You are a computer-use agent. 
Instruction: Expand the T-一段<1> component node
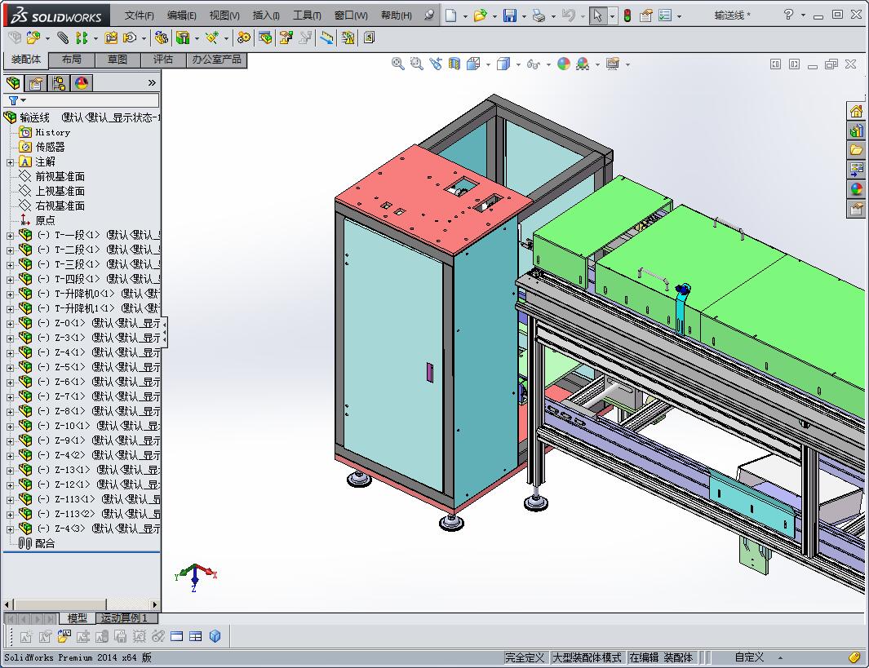[10, 235]
